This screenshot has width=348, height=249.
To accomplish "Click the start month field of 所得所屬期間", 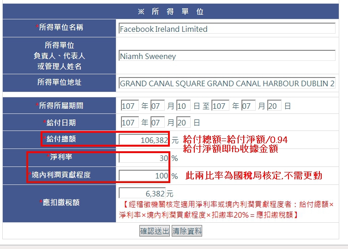I will 158,106.
